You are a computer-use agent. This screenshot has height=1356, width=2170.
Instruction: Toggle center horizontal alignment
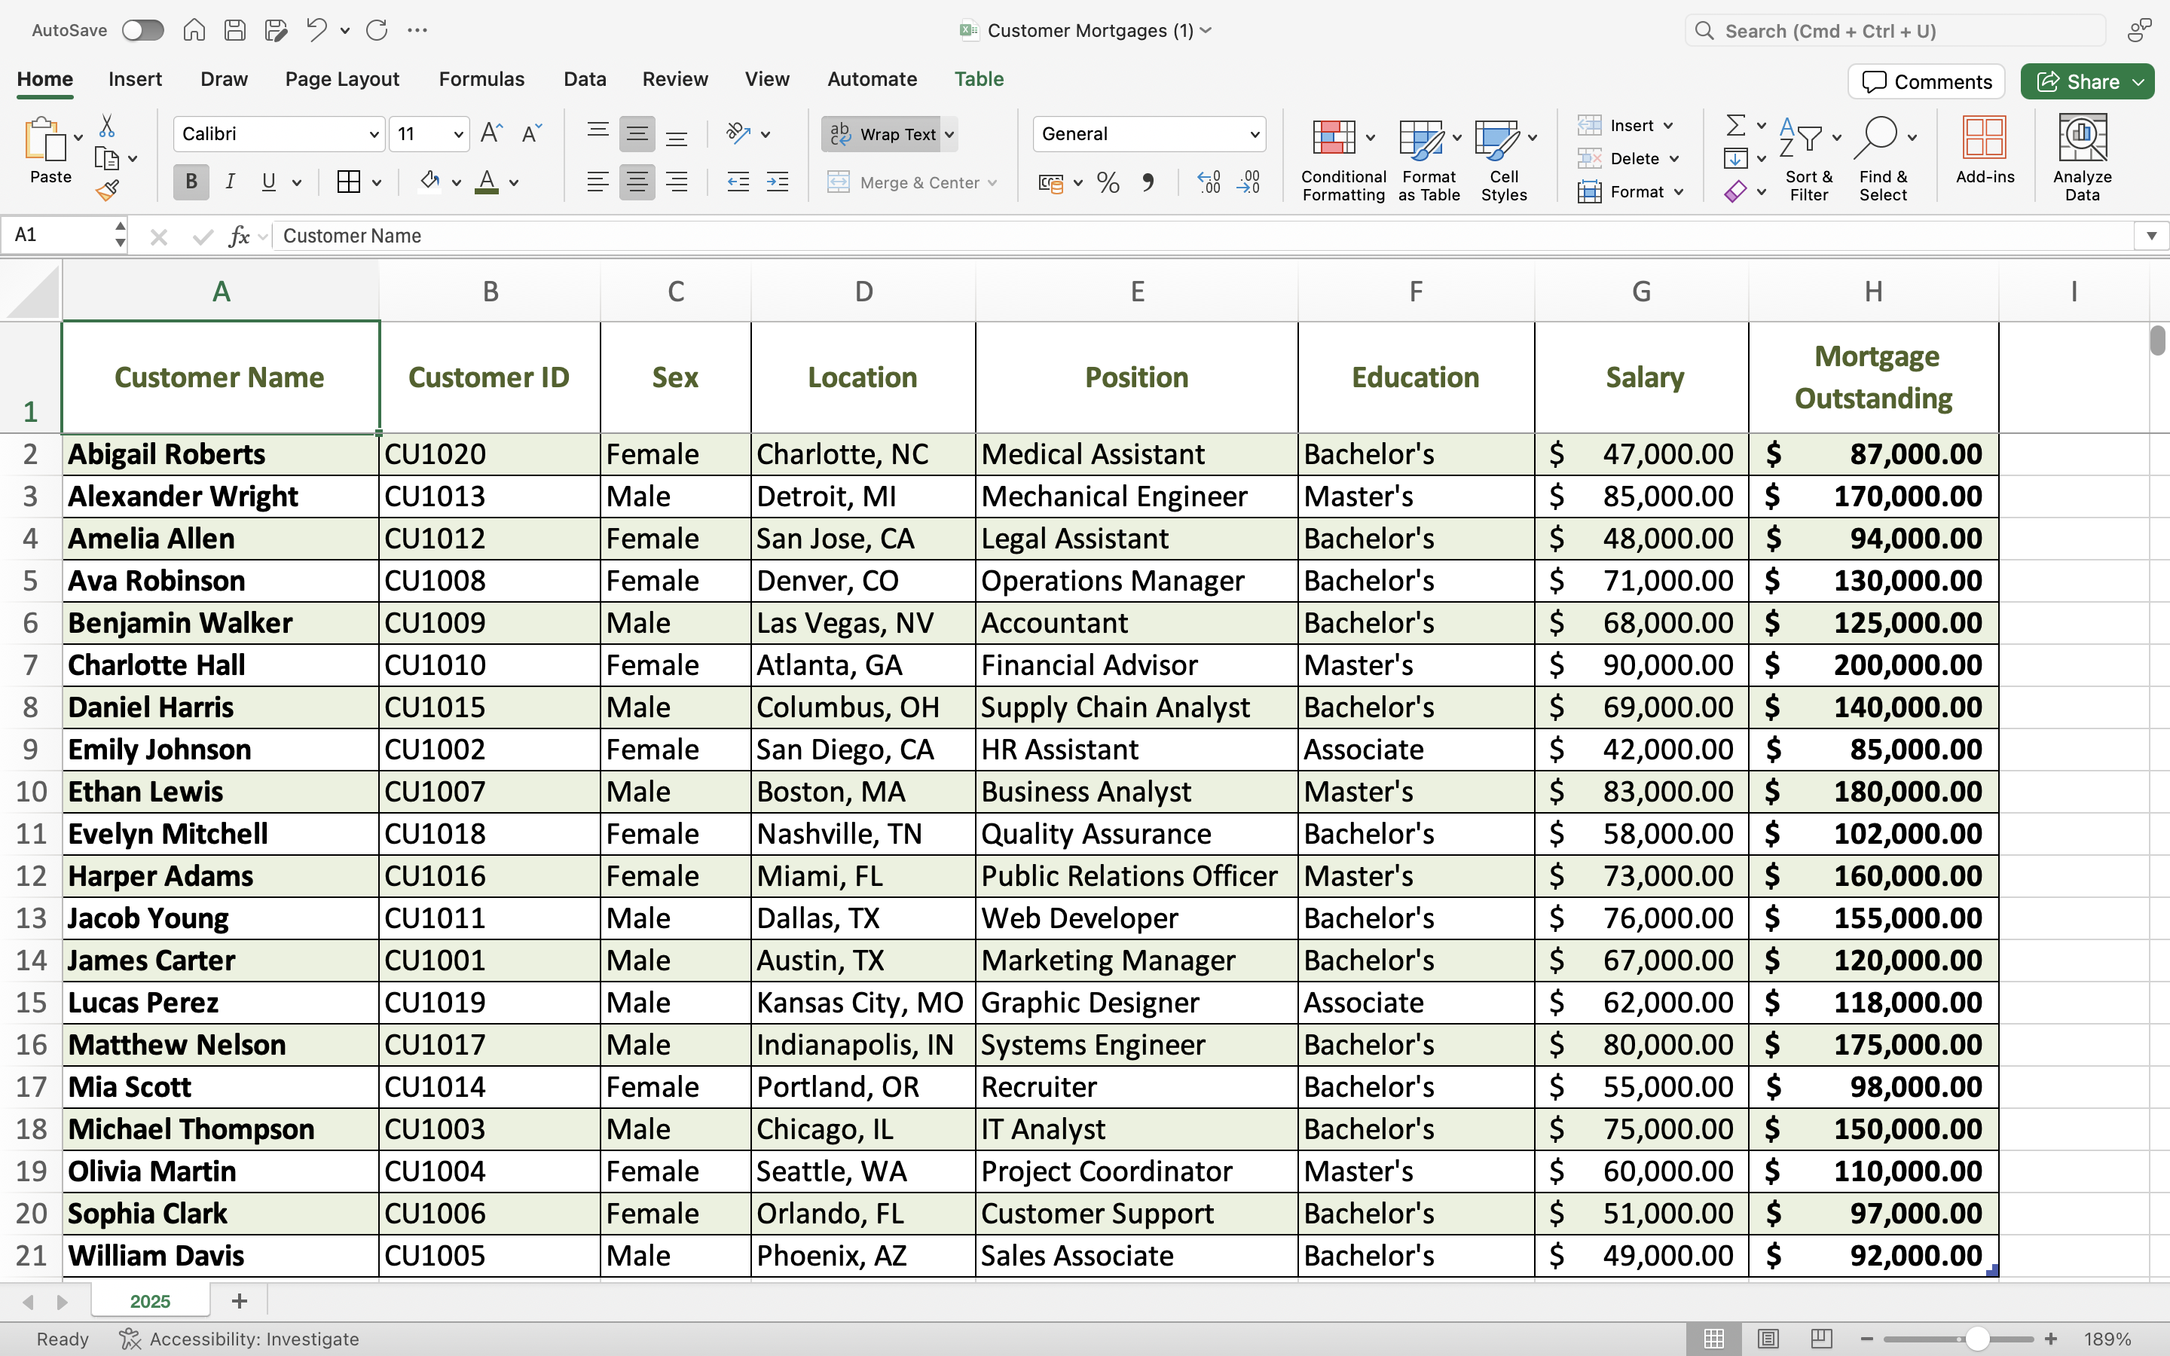(x=637, y=183)
